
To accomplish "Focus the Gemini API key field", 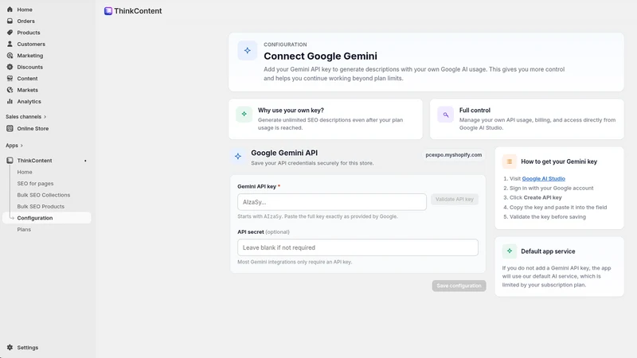I will coord(332,202).
